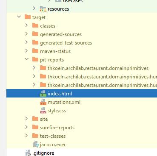Expand the site folder chevron
This screenshot has width=157, height=156.
tap(26, 119)
